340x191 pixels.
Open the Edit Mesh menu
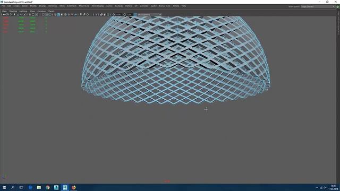coord(72,6)
